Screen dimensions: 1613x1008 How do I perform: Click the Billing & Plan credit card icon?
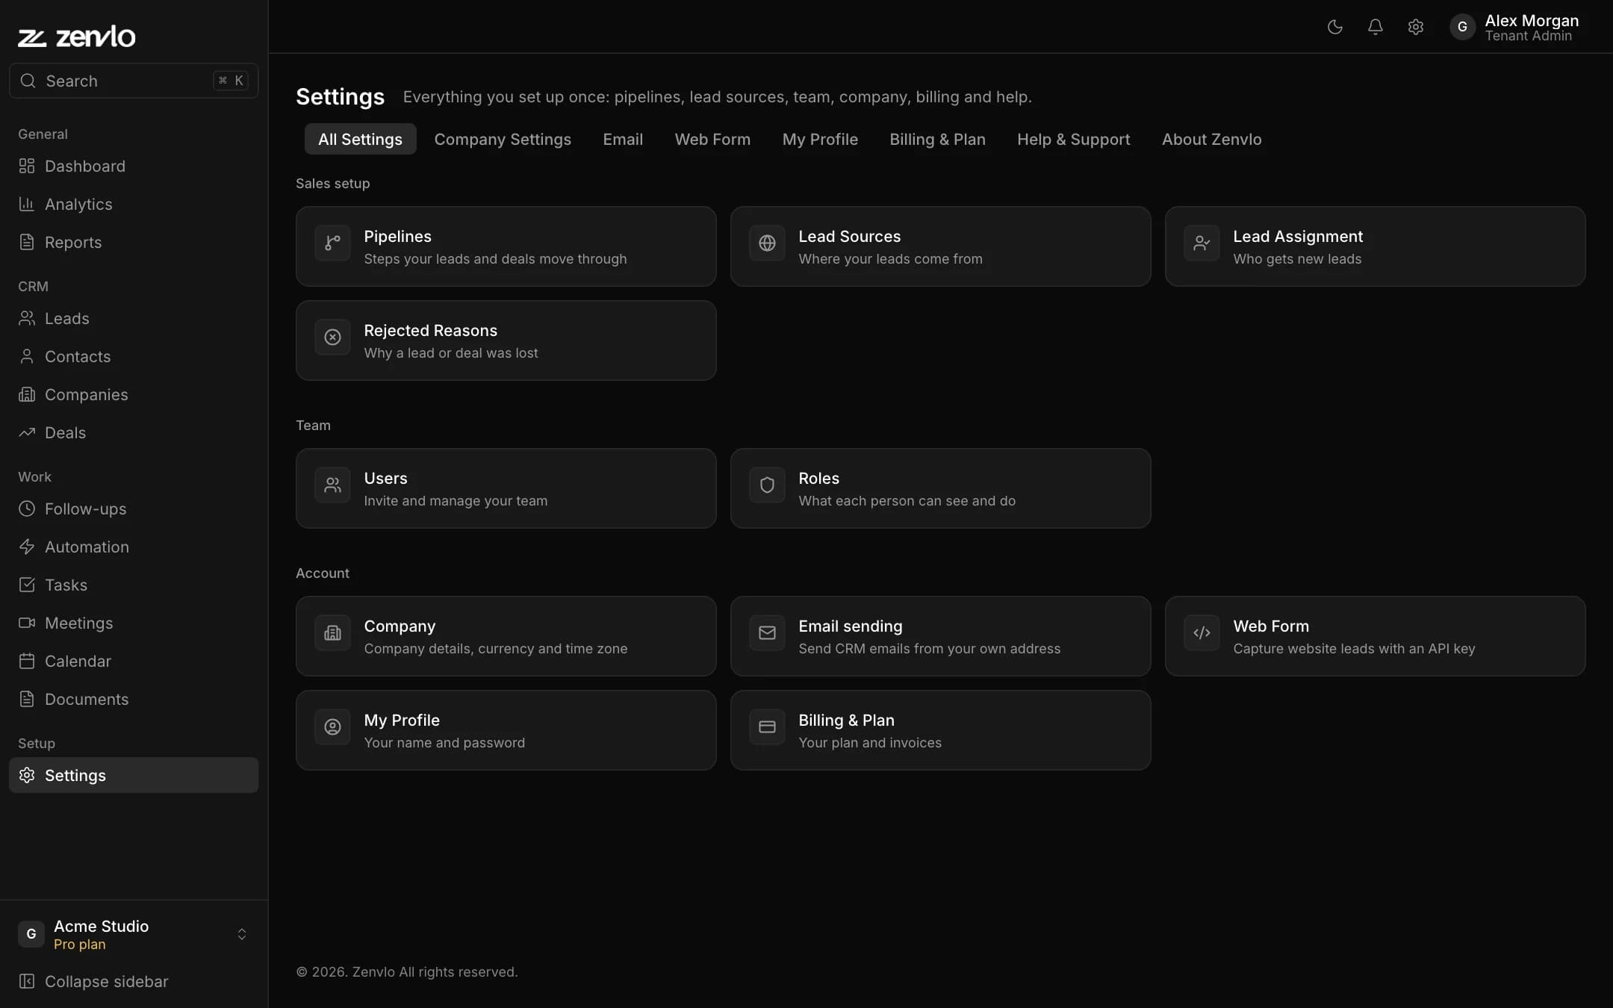coord(767,727)
